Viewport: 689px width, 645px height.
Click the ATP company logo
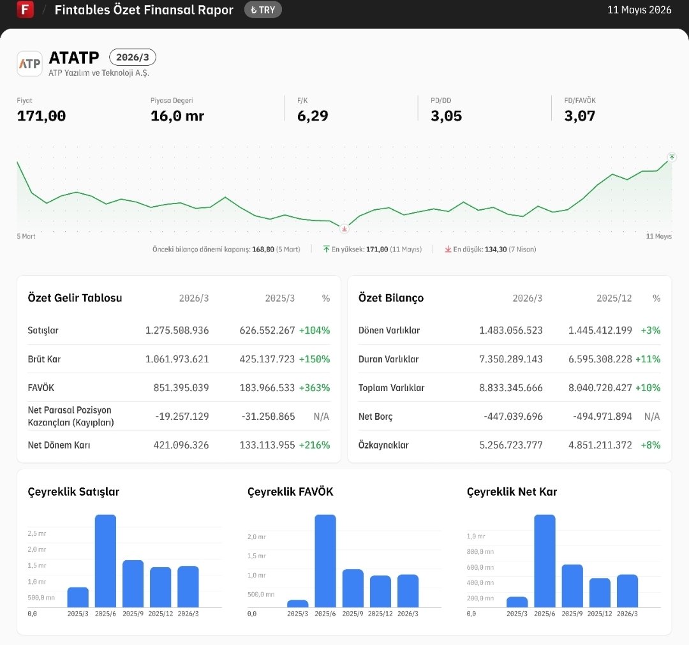tap(29, 64)
